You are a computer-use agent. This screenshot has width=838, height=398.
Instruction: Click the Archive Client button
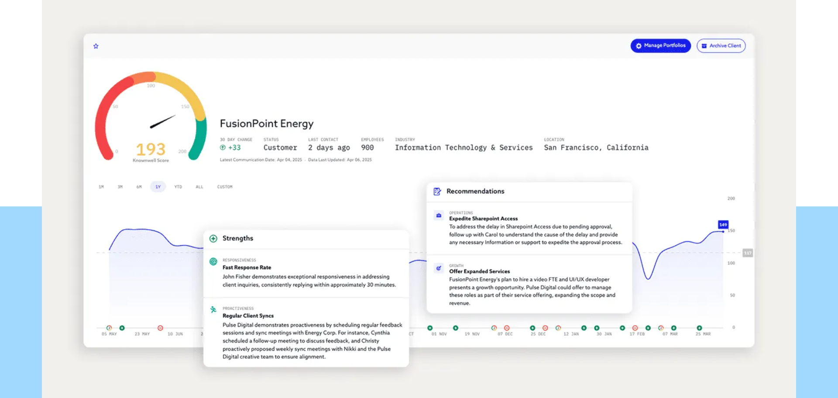click(721, 46)
